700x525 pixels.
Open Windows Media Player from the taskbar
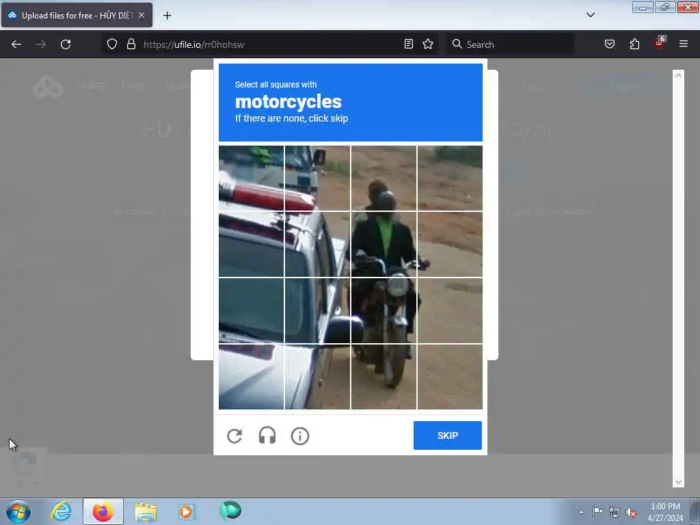coord(187,511)
